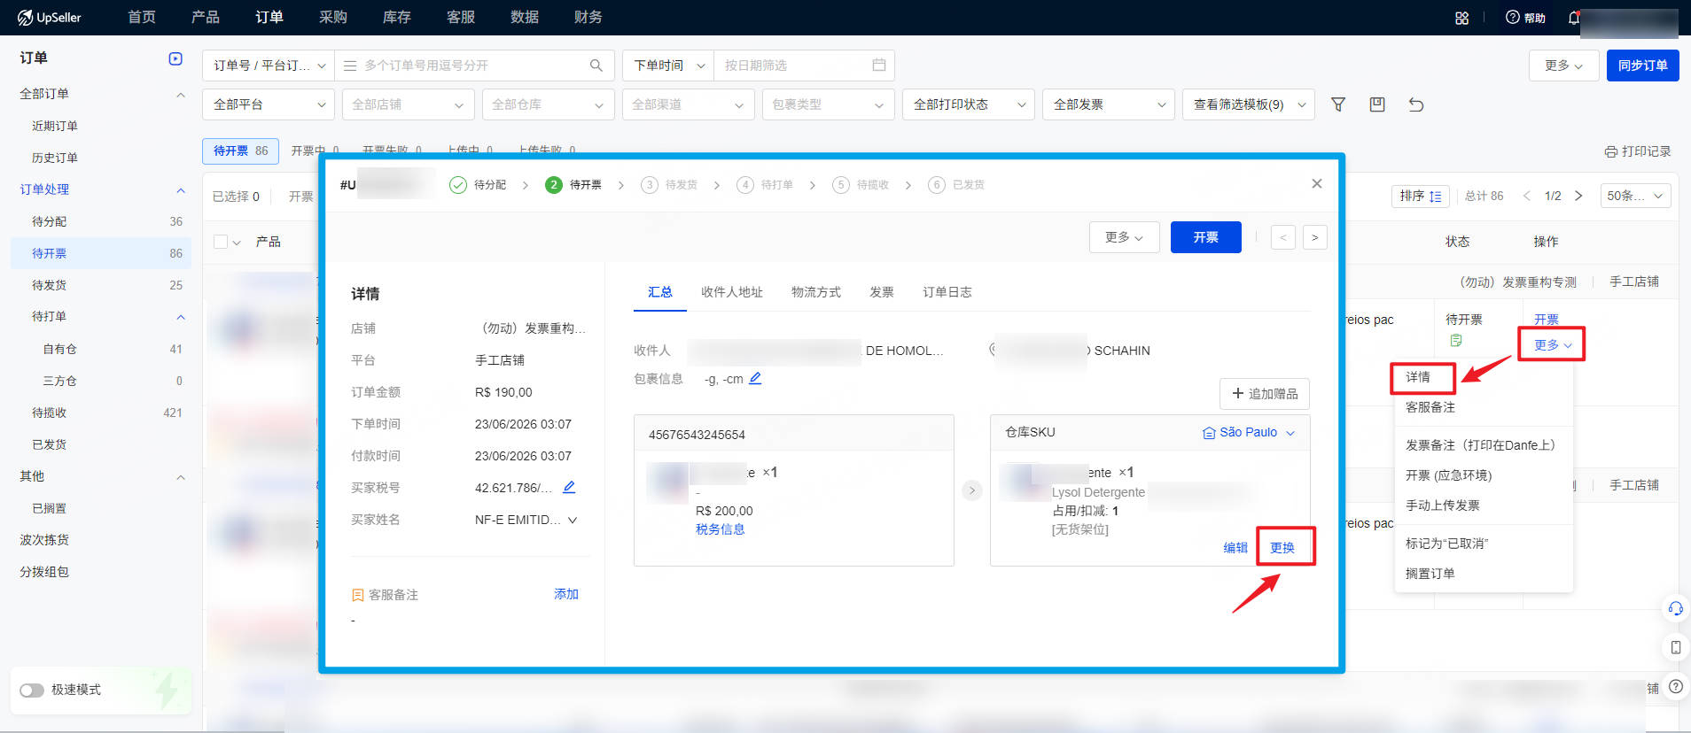The width and height of the screenshot is (1691, 733).
Task: Open the 50条 page size dropdown
Action: click(1635, 196)
